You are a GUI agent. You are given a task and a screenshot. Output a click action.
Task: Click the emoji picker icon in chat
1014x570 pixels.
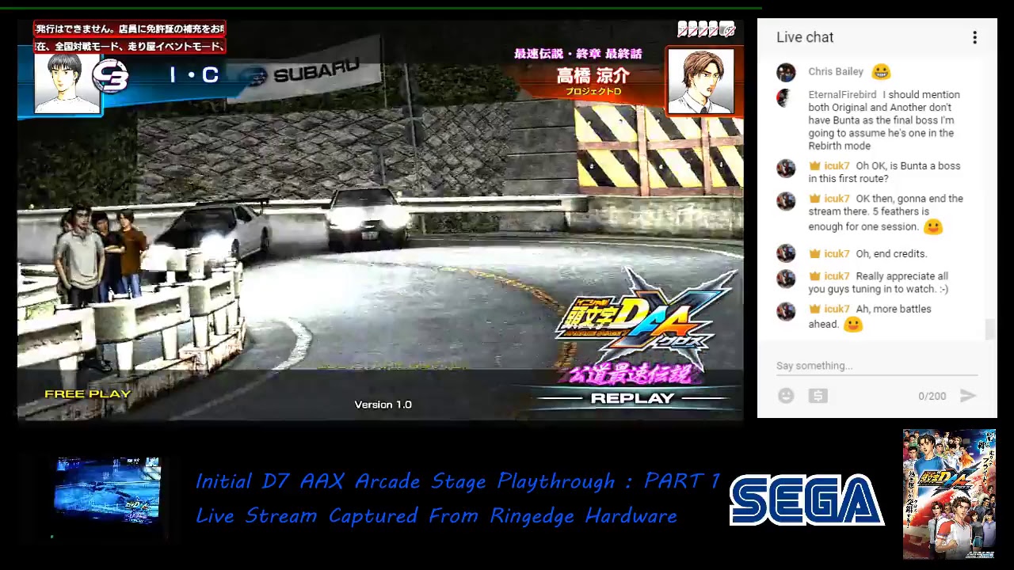pyautogui.click(x=786, y=396)
